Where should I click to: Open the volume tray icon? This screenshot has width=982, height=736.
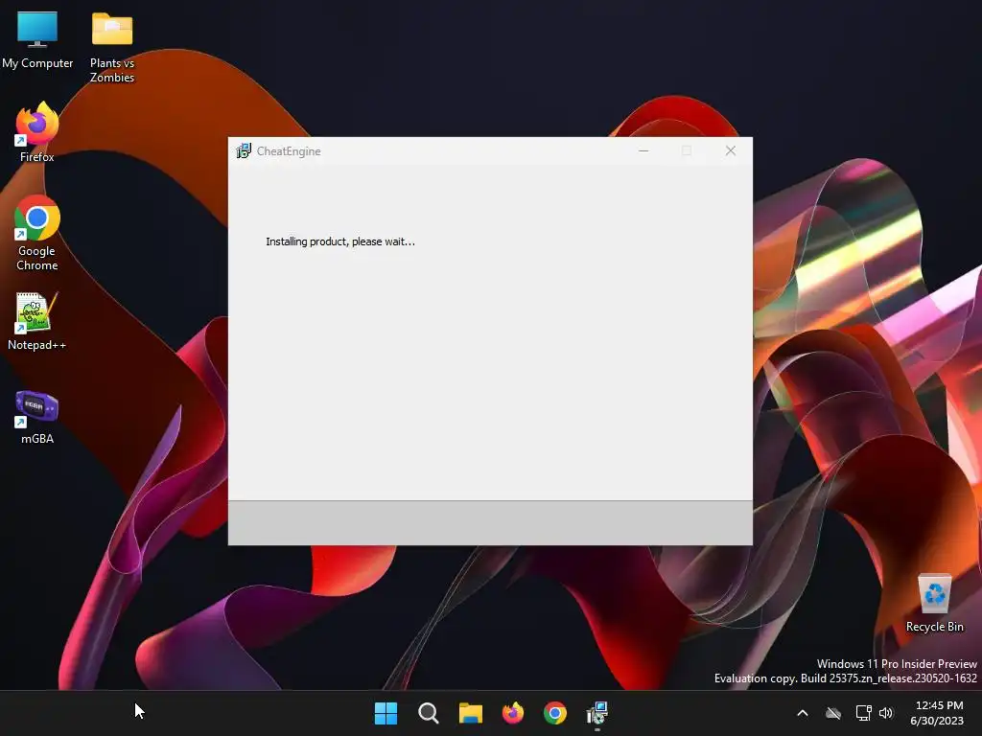click(x=886, y=713)
